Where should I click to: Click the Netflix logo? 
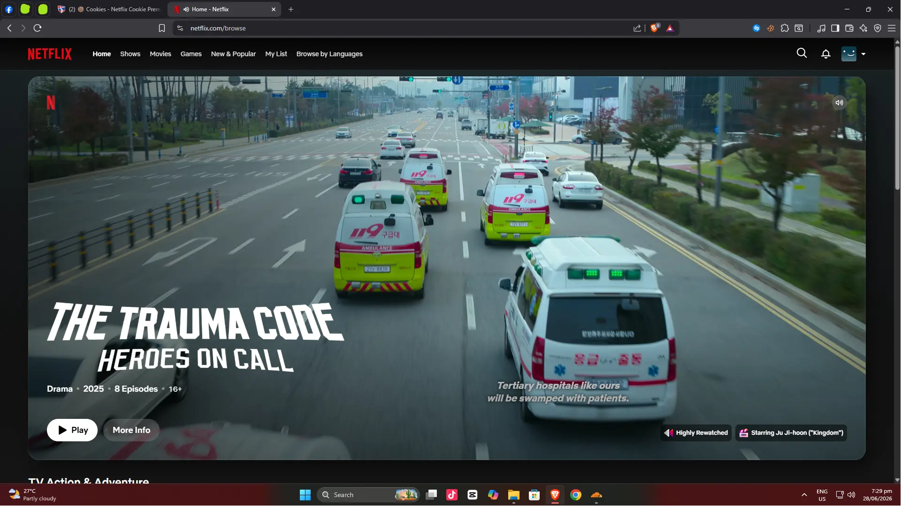[50, 54]
